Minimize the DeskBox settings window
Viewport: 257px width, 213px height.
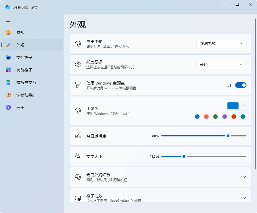click(x=224, y=4)
